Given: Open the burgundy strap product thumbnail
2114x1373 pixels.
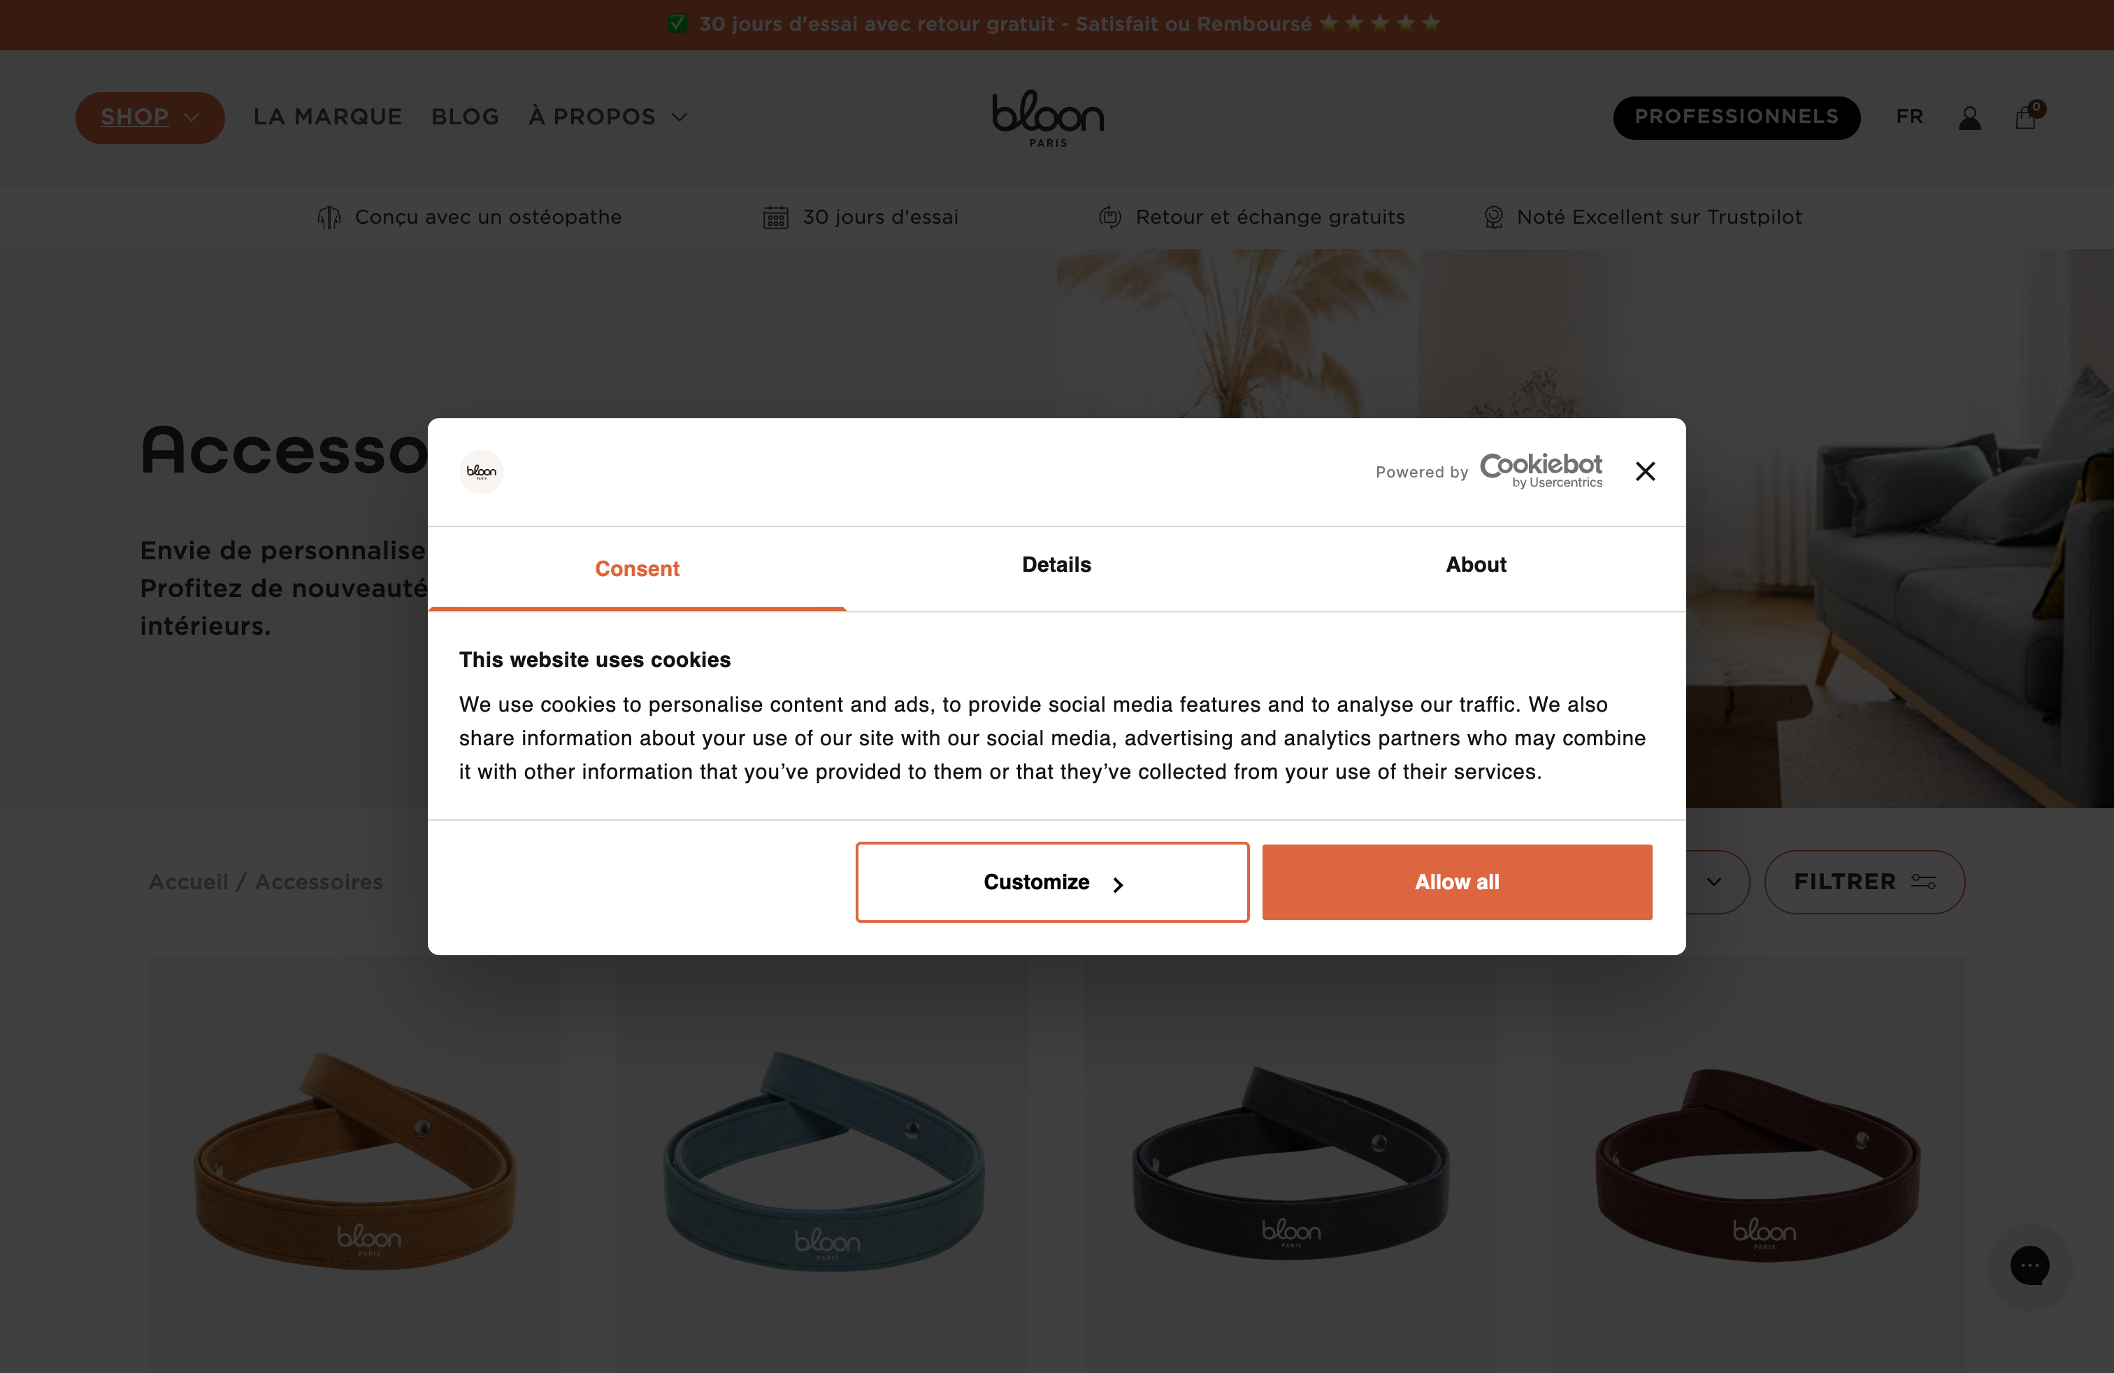Looking at the screenshot, I should point(1757,1163).
